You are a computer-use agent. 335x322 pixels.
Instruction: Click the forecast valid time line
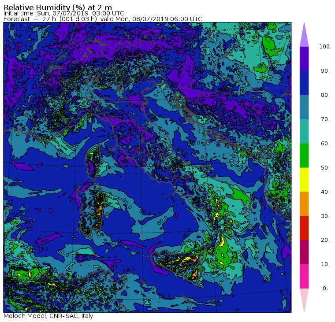click(103, 19)
